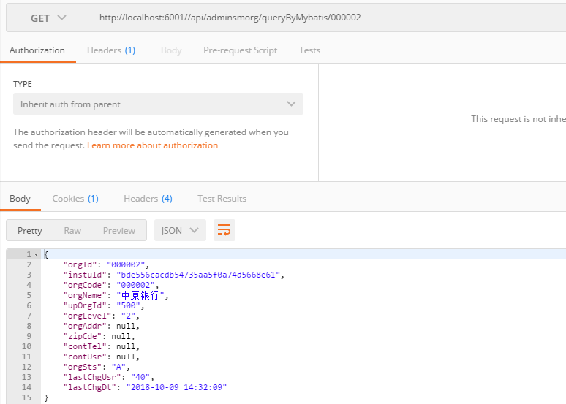The width and height of the screenshot is (566, 404).
Task: Switch to Preview view mode
Action: coord(119,230)
